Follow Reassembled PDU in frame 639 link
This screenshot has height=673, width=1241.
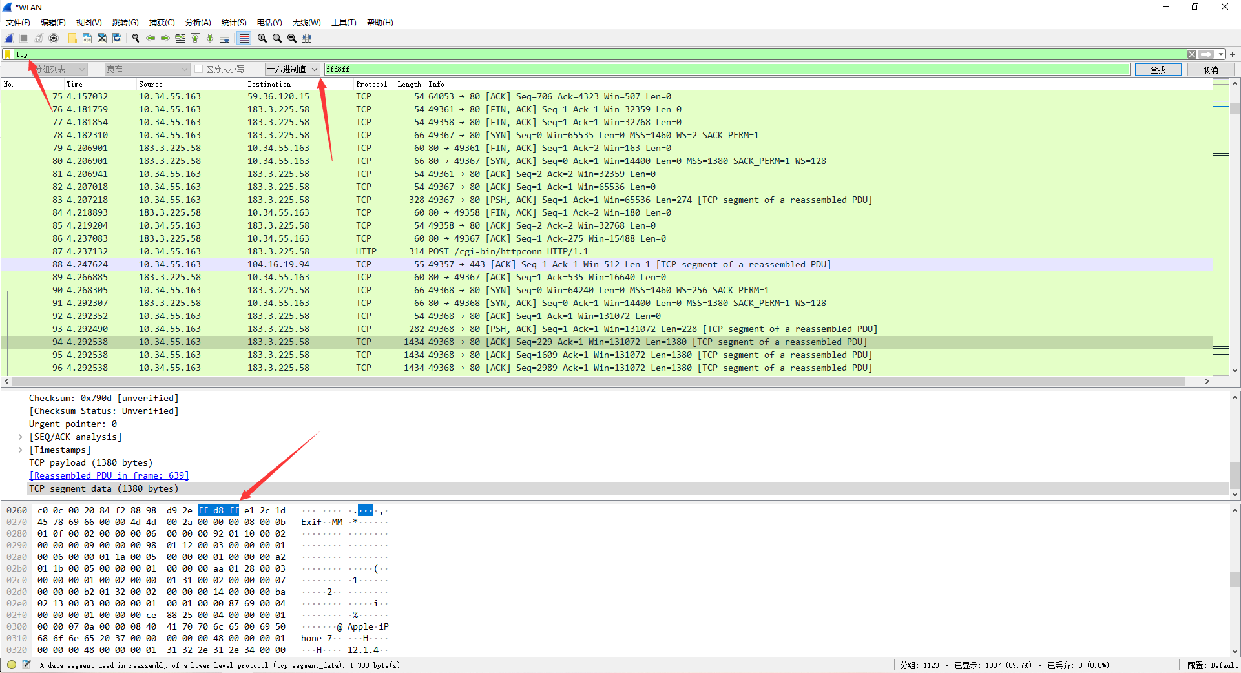(x=109, y=475)
